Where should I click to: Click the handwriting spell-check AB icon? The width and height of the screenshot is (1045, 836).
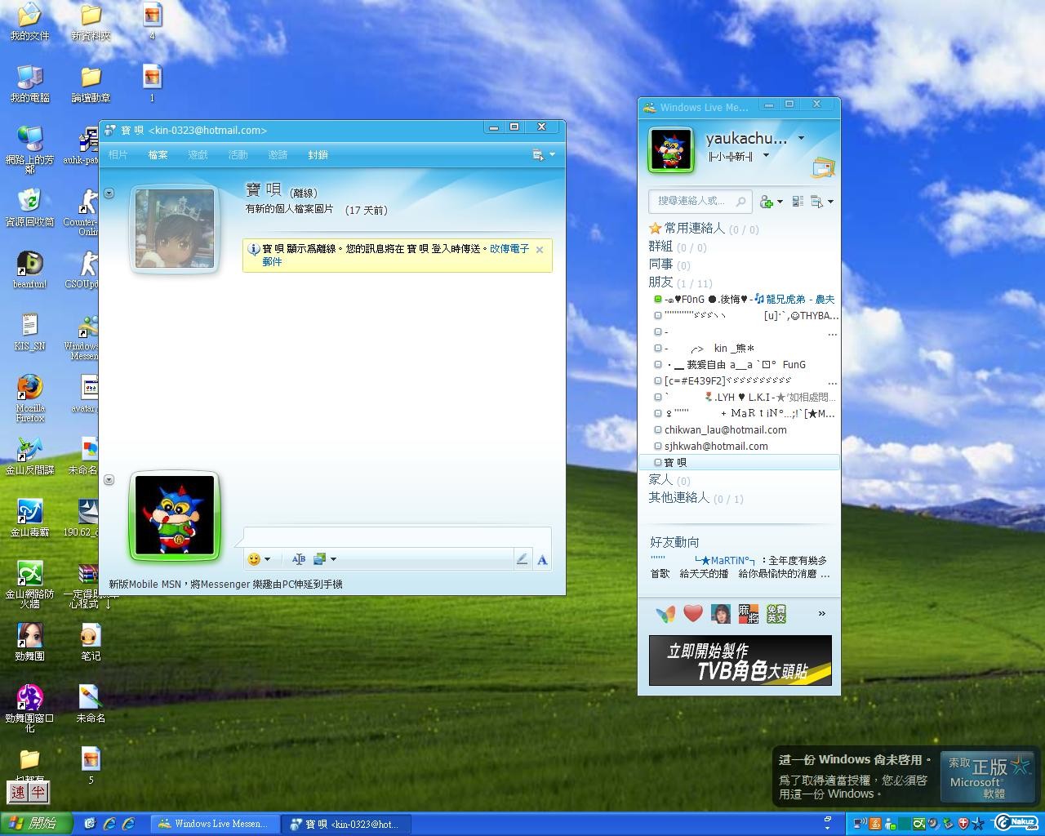tap(298, 559)
